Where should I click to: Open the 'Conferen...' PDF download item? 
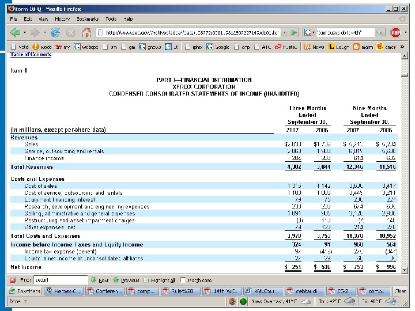105,291
